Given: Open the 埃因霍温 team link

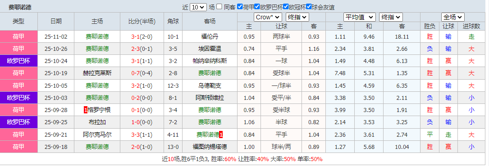Looking at the screenshot, I should tap(210, 49).
